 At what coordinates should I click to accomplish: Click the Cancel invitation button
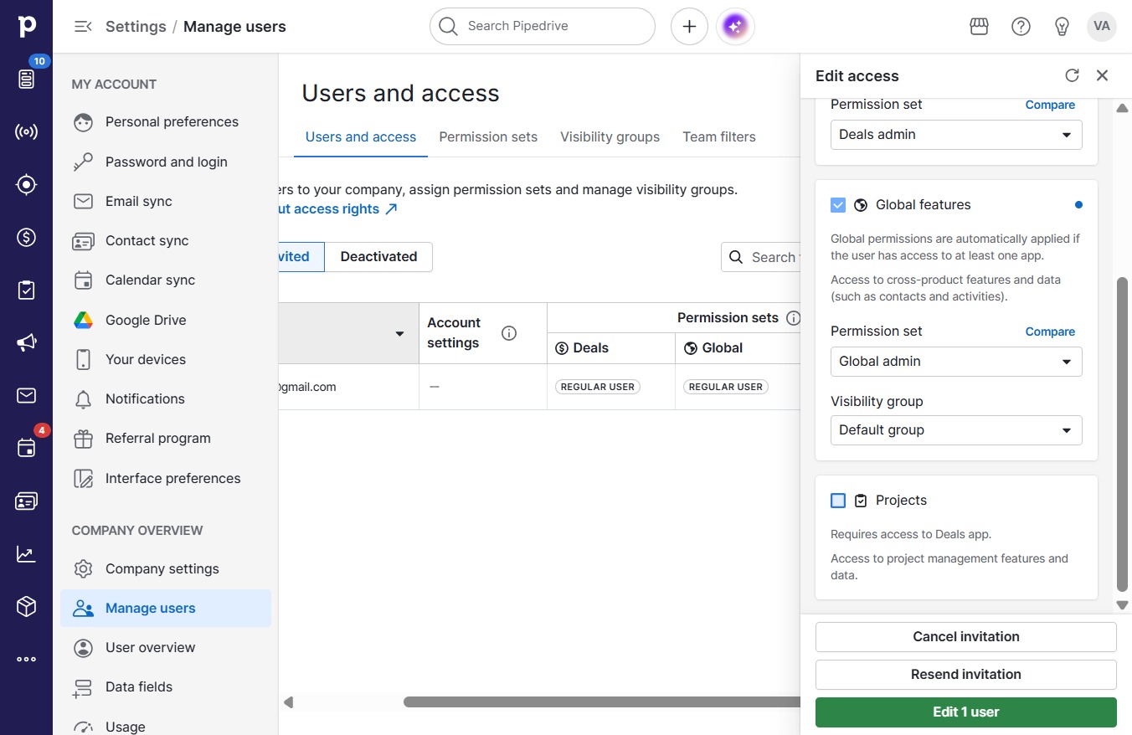966,637
